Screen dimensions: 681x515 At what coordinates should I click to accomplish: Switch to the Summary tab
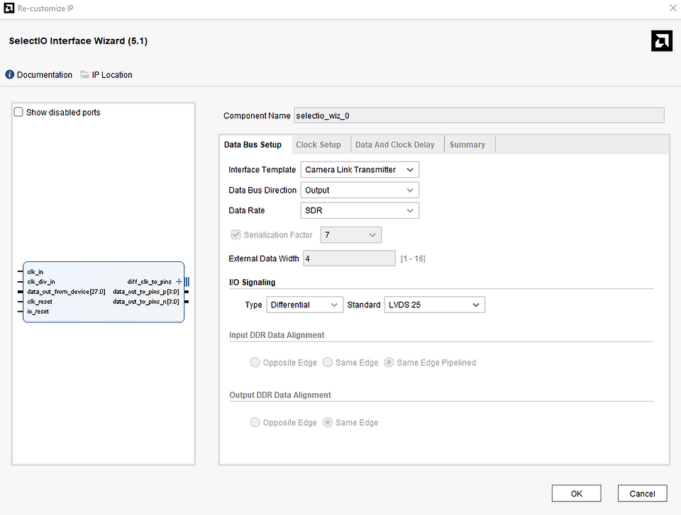pyautogui.click(x=467, y=145)
